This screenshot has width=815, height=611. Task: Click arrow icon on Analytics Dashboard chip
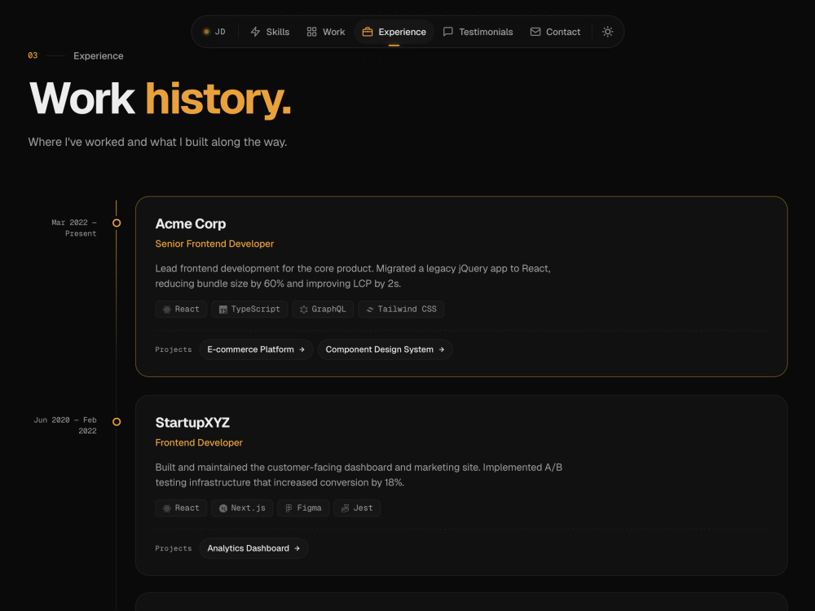(297, 548)
